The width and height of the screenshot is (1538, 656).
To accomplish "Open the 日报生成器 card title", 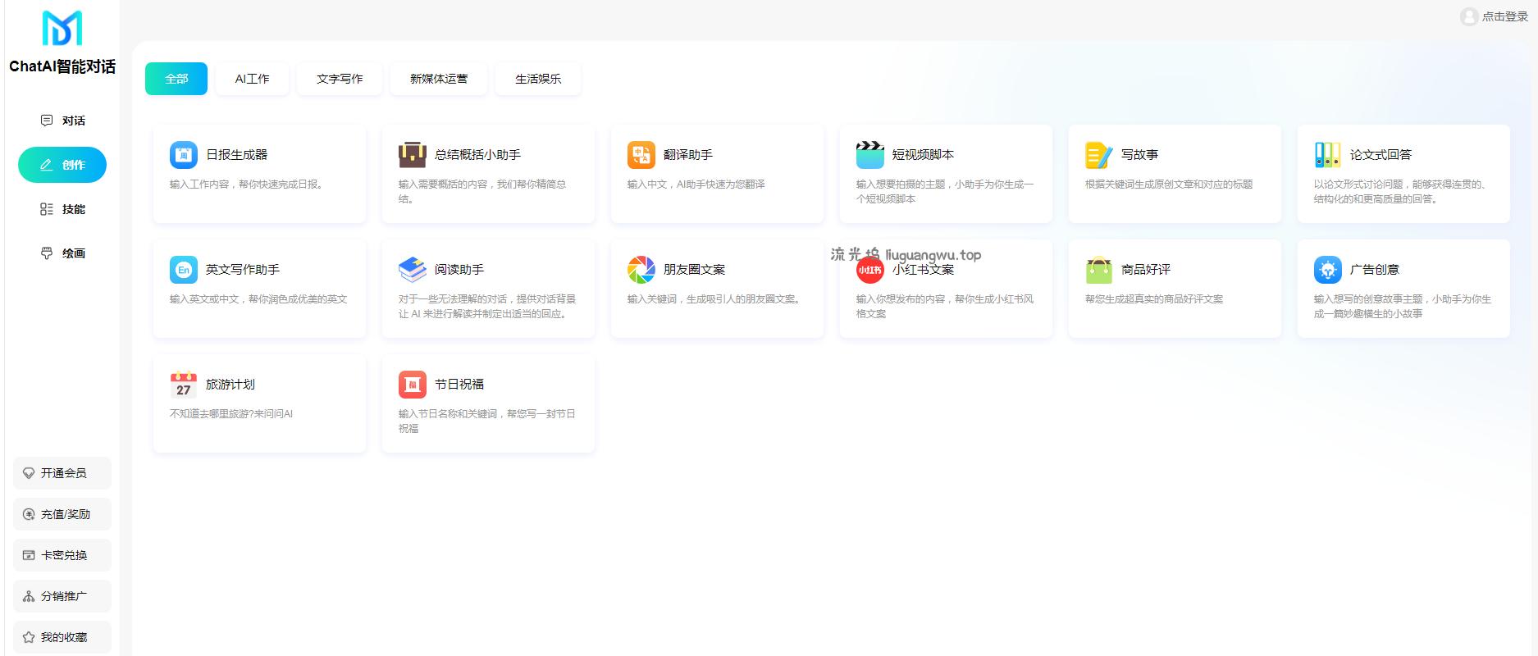I will coord(236,154).
